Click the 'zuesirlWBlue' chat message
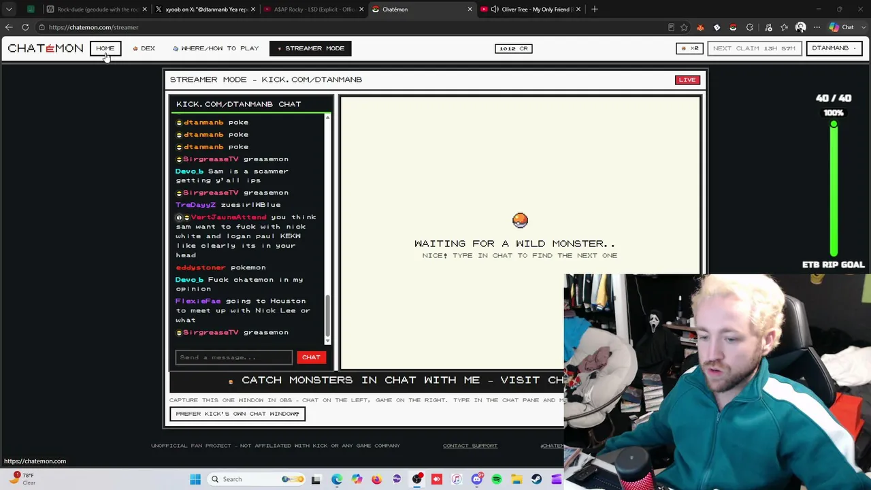The width and height of the screenshot is (871, 490). click(x=250, y=205)
